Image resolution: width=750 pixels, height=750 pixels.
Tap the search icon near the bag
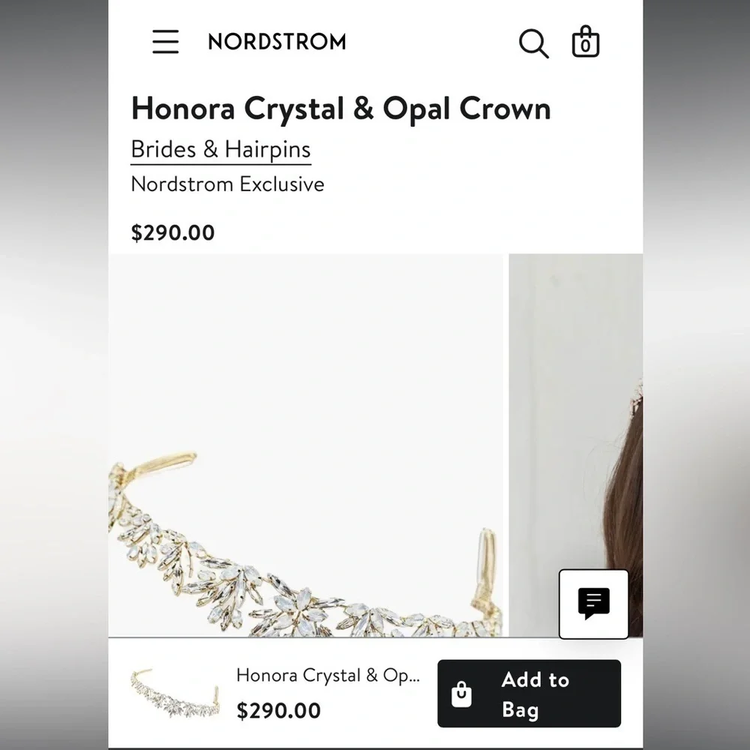[533, 43]
